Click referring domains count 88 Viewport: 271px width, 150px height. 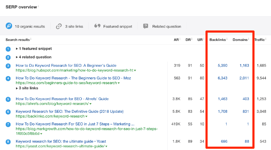coord(247,141)
